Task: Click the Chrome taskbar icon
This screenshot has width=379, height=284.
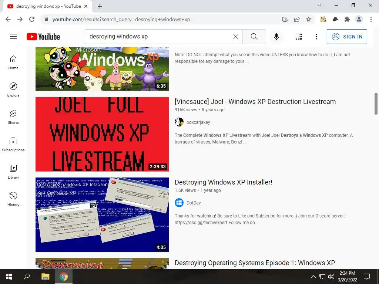Action: coord(64,277)
